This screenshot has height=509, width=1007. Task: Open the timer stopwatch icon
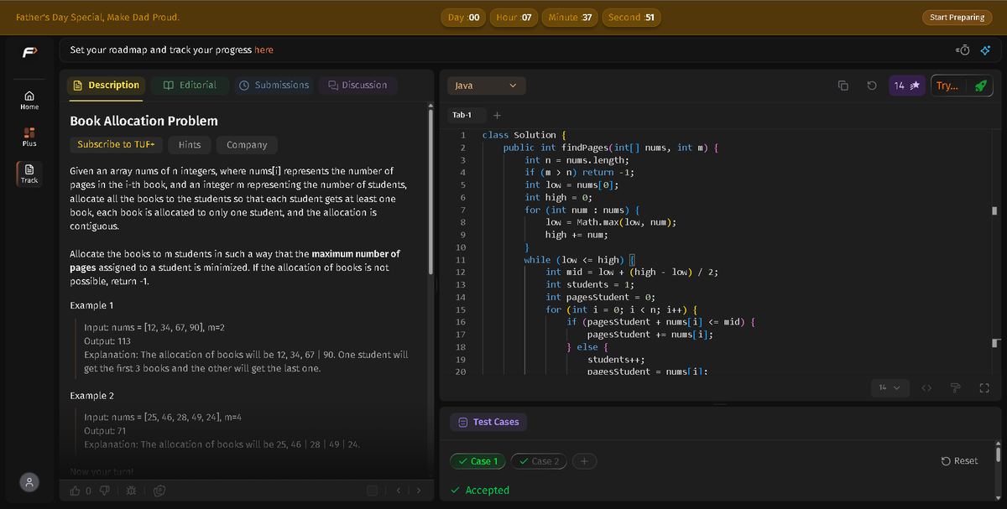(x=963, y=49)
